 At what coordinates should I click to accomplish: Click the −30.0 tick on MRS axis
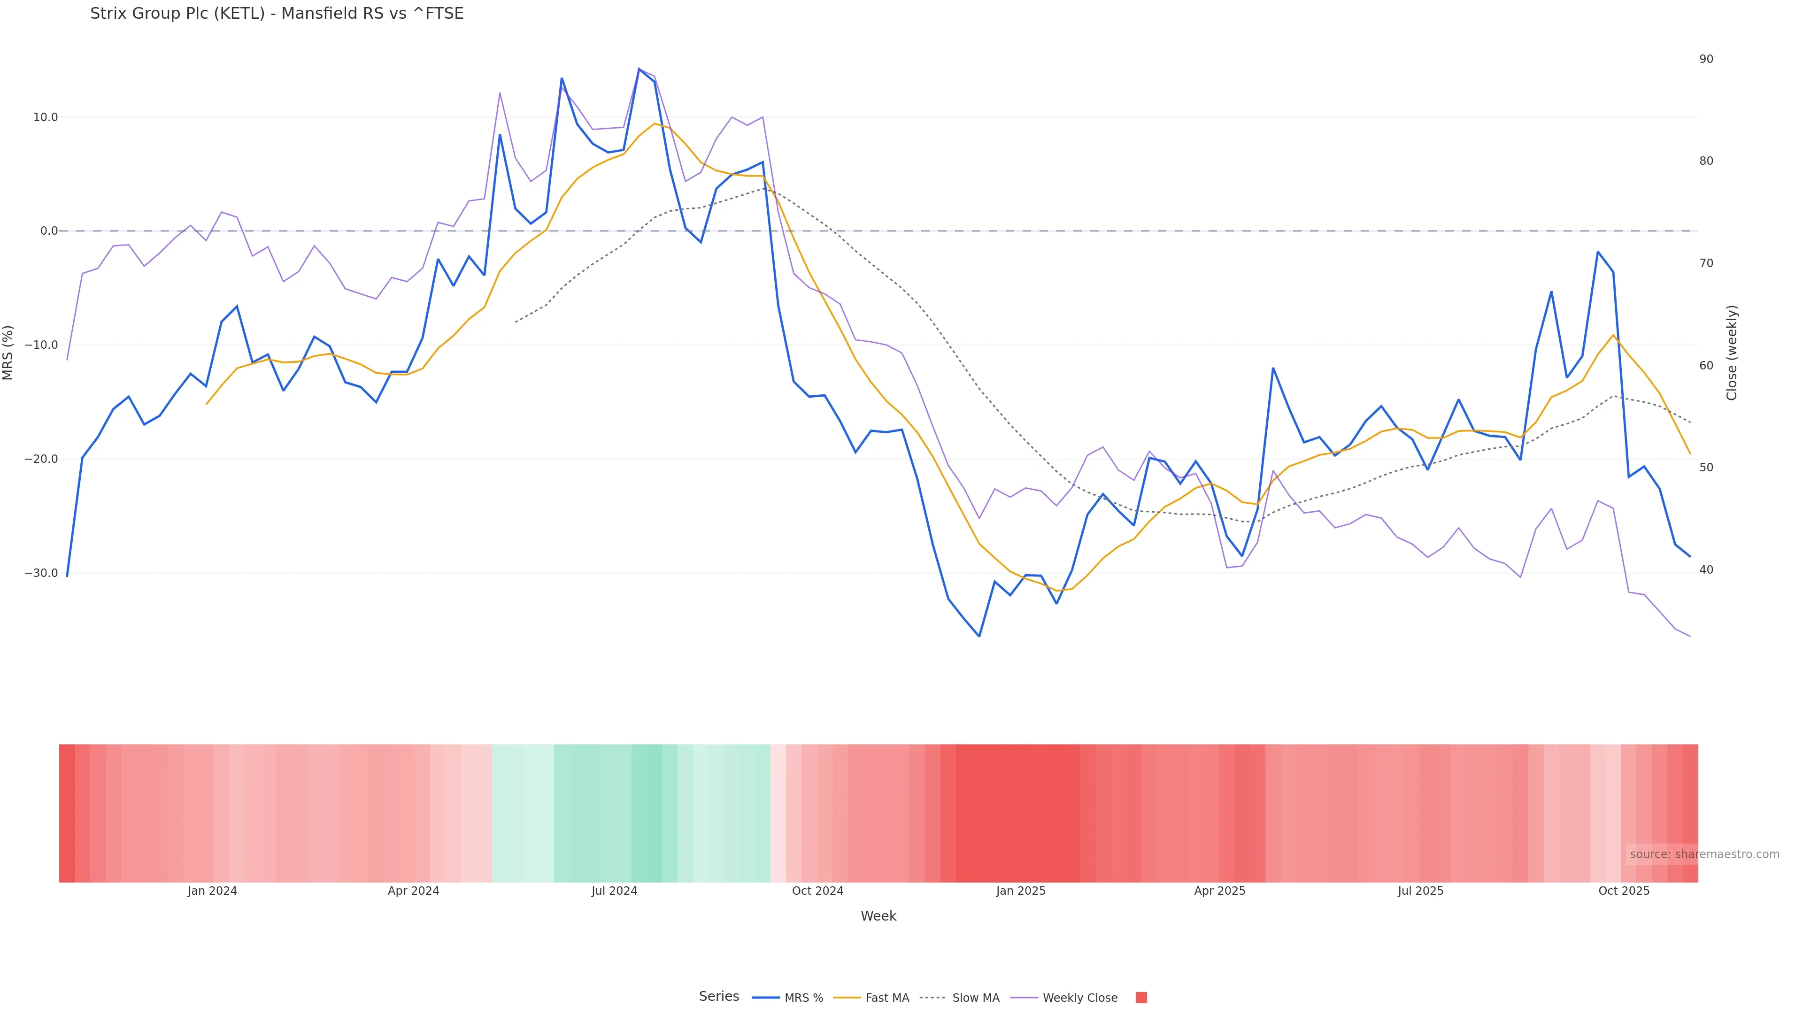pos(42,573)
